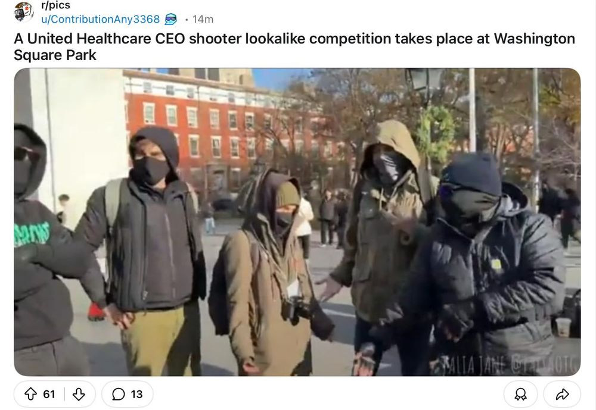This screenshot has width=596, height=410.
Task: Click the 13 comment count number
Action: [x=136, y=395]
